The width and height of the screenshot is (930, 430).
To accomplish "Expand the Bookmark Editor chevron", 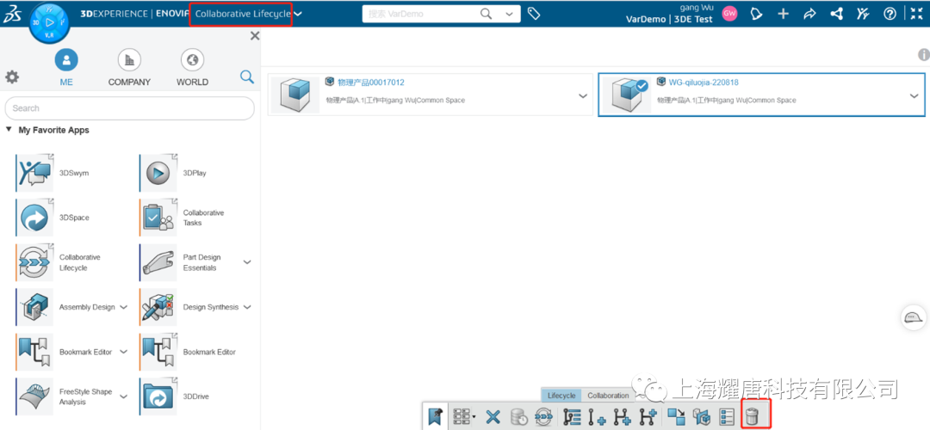I will click(x=124, y=352).
